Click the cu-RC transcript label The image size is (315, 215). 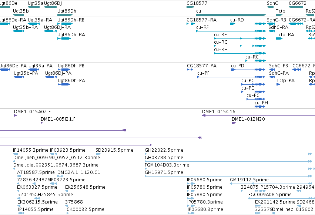tap(252, 57)
